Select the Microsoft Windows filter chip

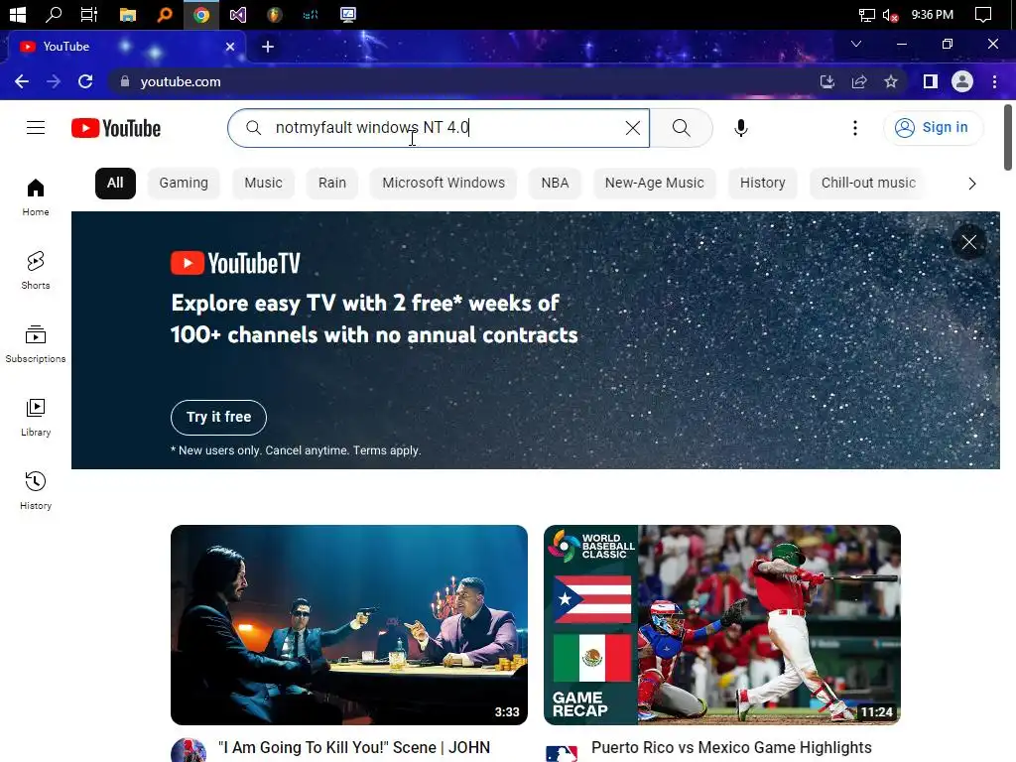click(x=444, y=184)
